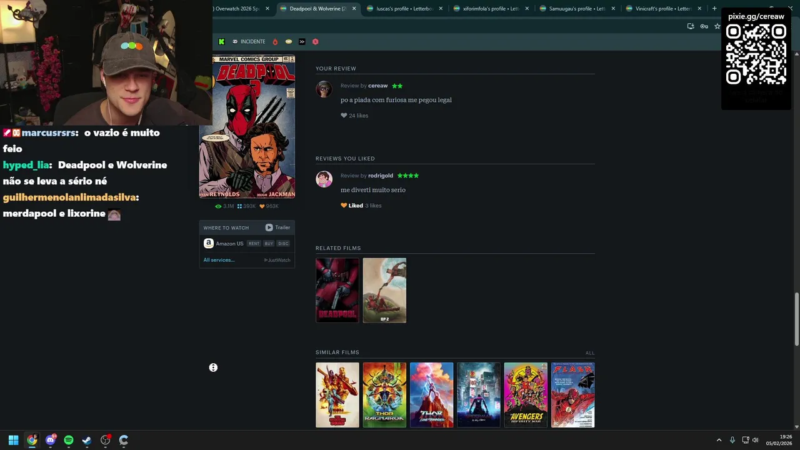The image size is (800, 450).
Task: View 3 likes on rodrigold's review
Action: [373, 206]
